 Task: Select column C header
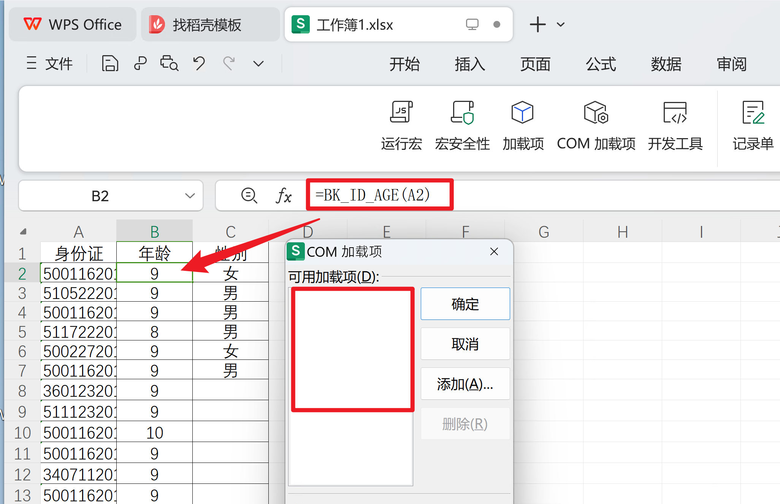pos(231,231)
